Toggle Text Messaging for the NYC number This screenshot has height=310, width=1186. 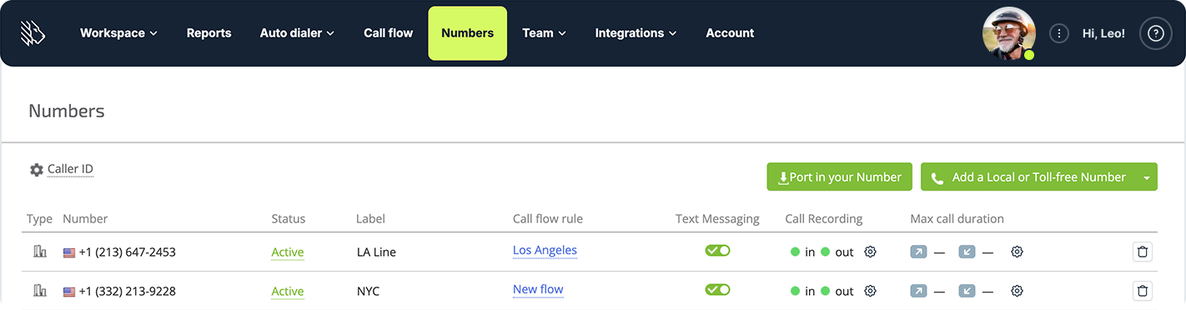pyautogui.click(x=717, y=289)
